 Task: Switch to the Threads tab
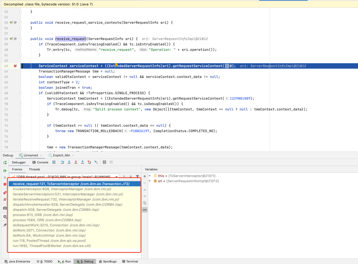(x=34, y=169)
